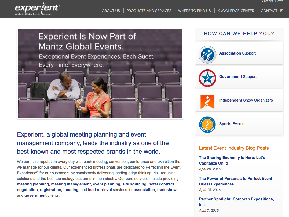Open the Products and Services menu
The width and height of the screenshot is (289, 217).
pyautogui.click(x=149, y=11)
